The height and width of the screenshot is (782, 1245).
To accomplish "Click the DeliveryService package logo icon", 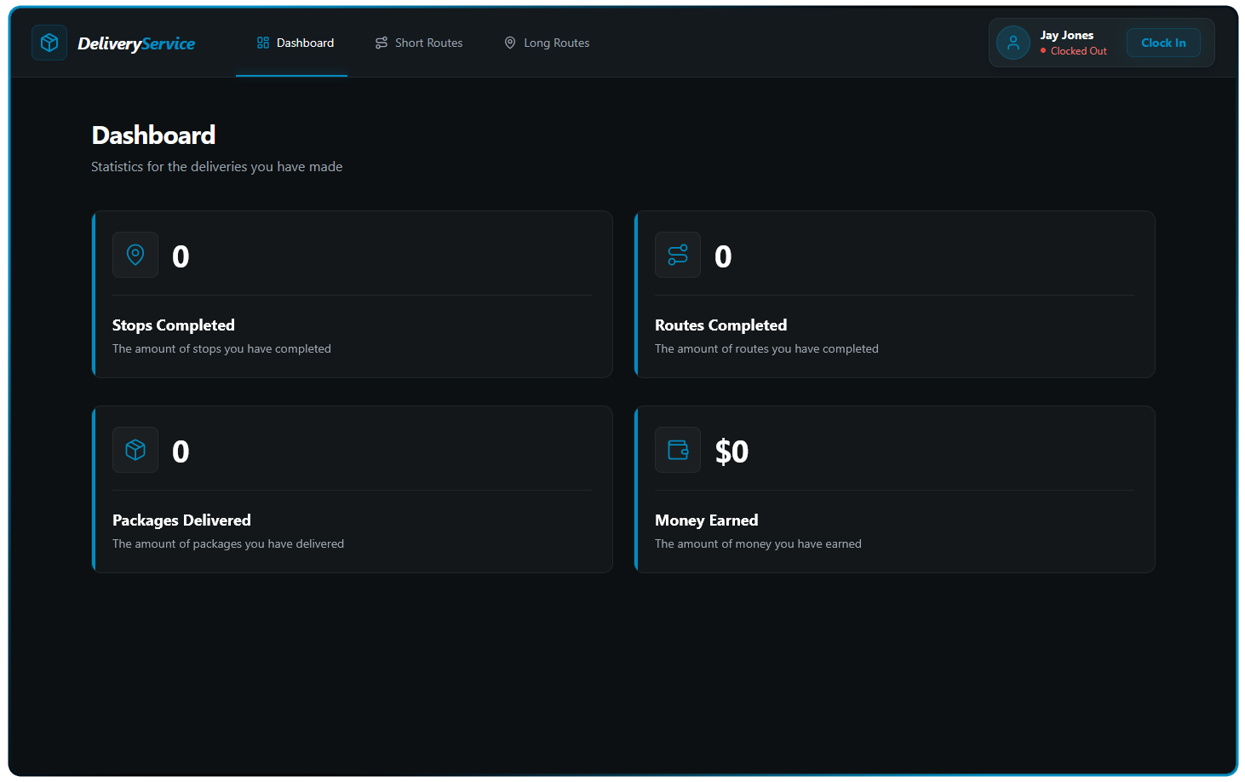I will pos(49,43).
